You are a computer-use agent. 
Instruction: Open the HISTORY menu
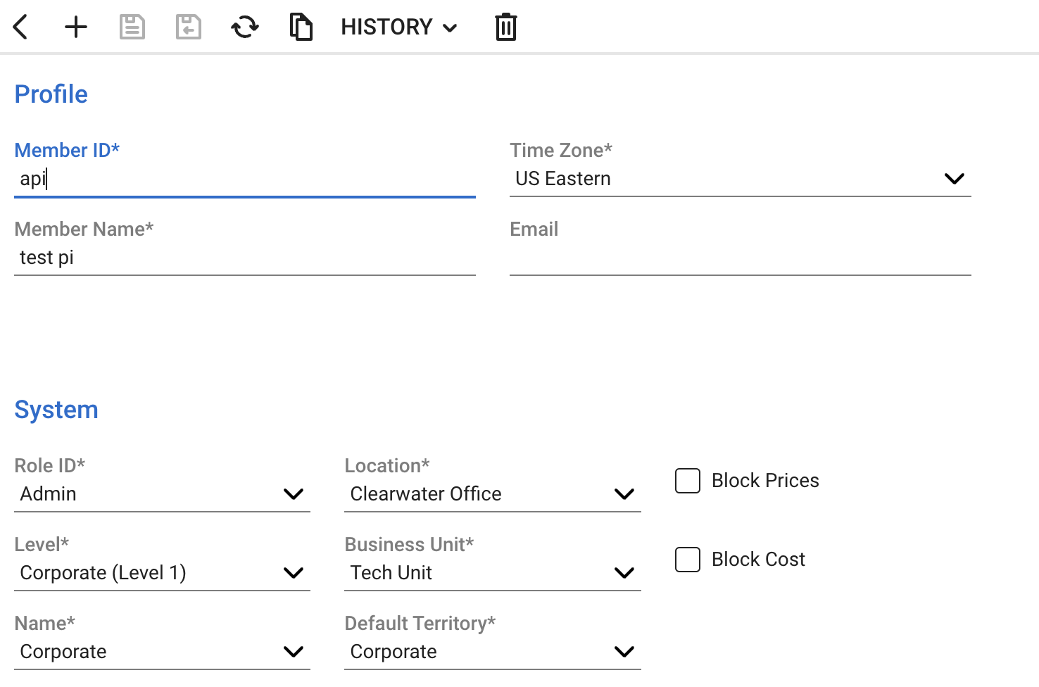pyautogui.click(x=399, y=27)
